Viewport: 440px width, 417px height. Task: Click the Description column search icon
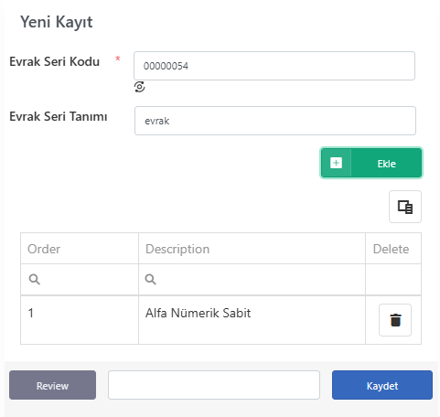coord(150,279)
